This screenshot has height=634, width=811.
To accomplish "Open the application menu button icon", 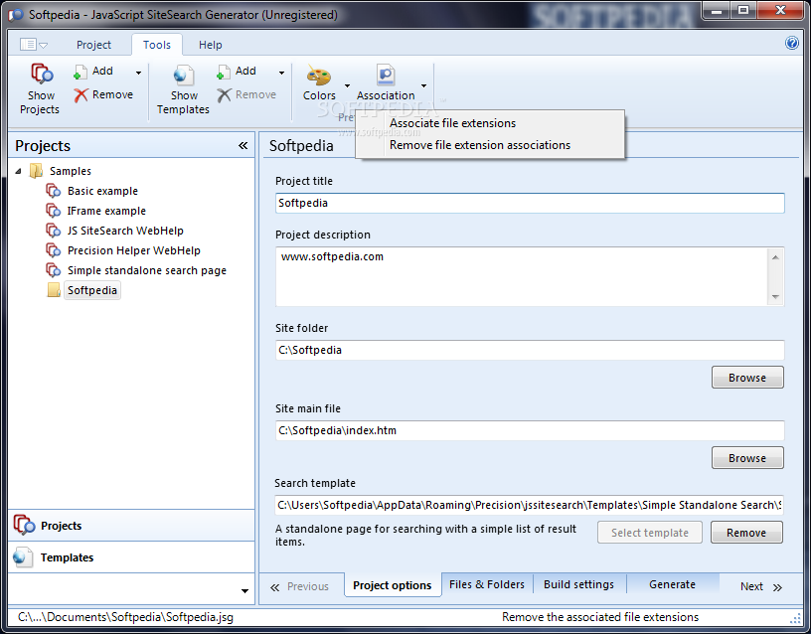I will 33,45.
